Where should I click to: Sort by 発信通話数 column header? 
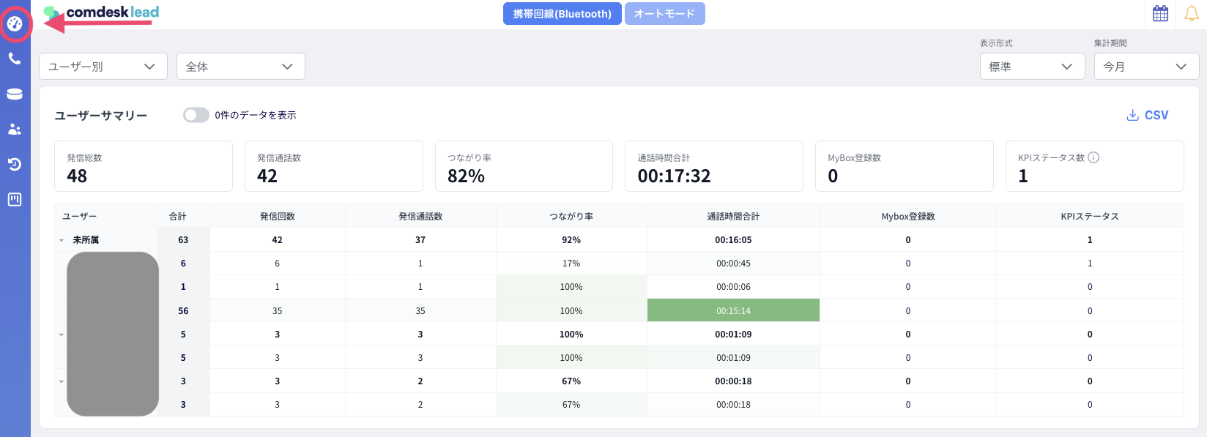[x=420, y=217]
